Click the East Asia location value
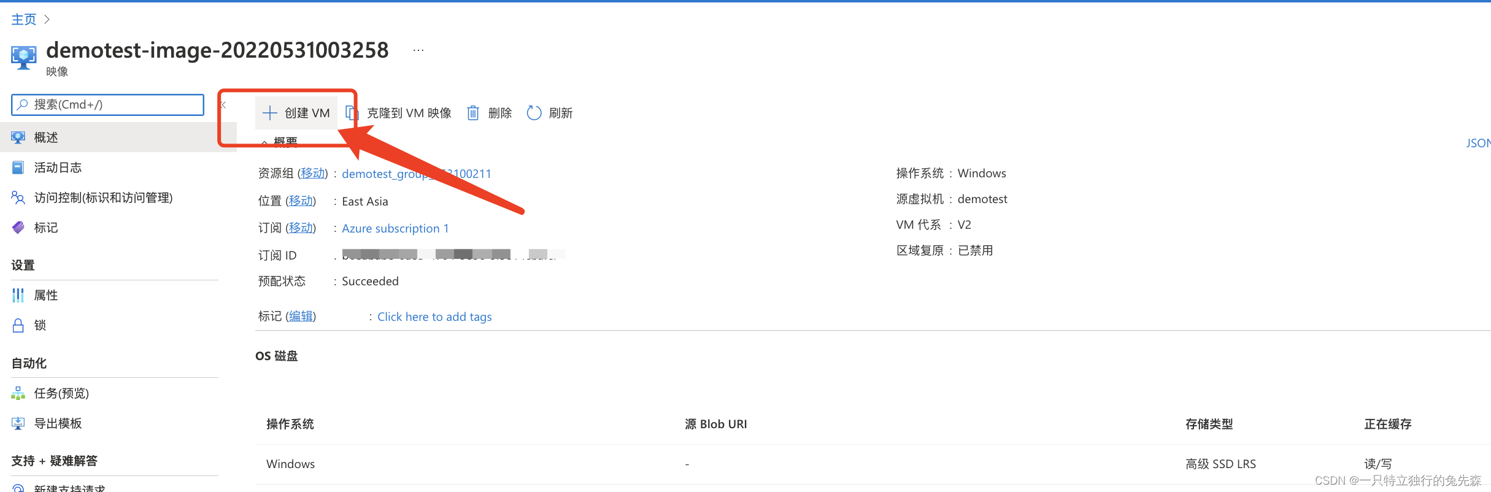 point(365,201)
